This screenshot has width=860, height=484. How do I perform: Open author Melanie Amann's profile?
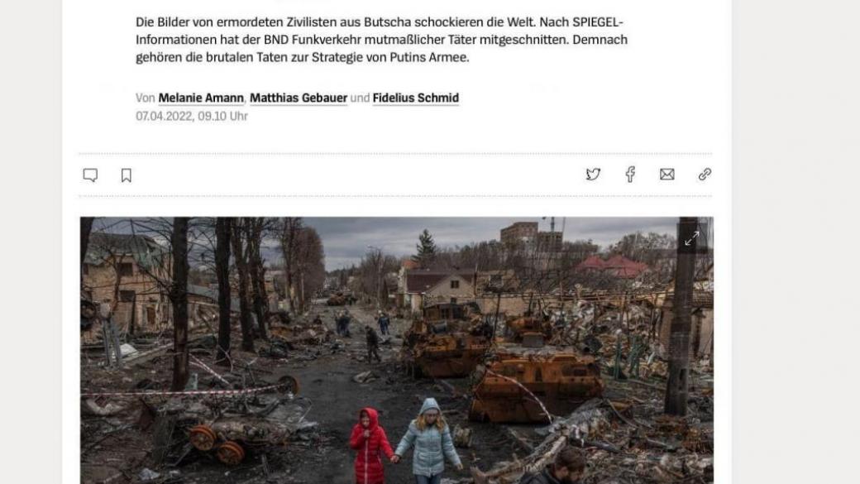(x=201, y=98)
